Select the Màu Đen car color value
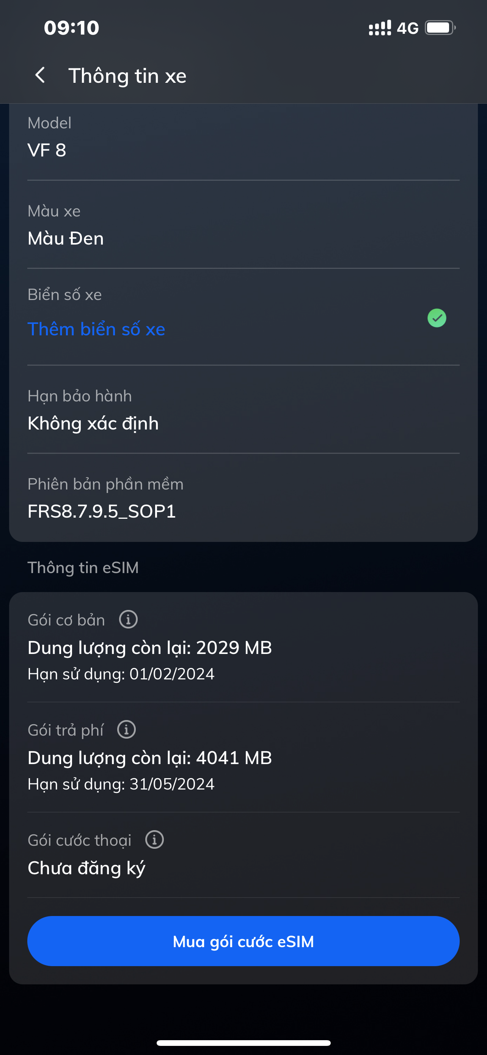The height and width of the screenshot is (1055, 487). [x=66, y=238]
